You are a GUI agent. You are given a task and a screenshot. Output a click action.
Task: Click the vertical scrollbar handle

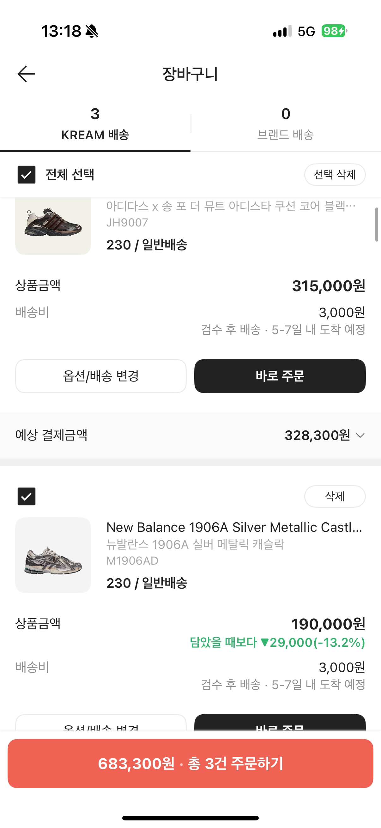point(377,224)
